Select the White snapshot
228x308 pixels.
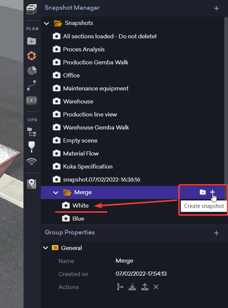[80, 205]
